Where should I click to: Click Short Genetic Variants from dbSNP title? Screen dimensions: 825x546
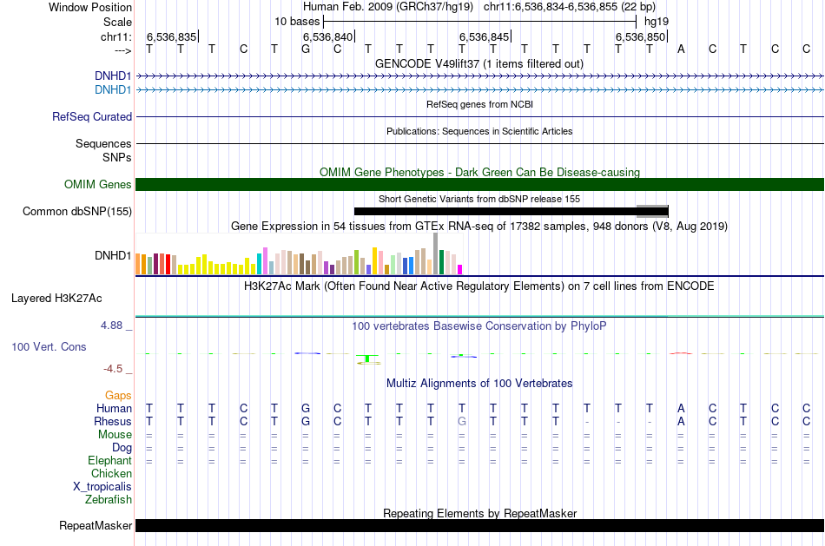[479, 199]
